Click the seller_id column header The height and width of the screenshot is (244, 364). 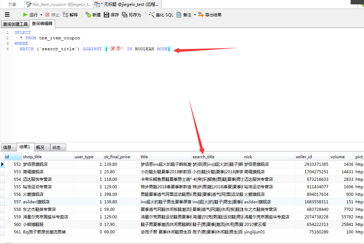coord(312,157)
